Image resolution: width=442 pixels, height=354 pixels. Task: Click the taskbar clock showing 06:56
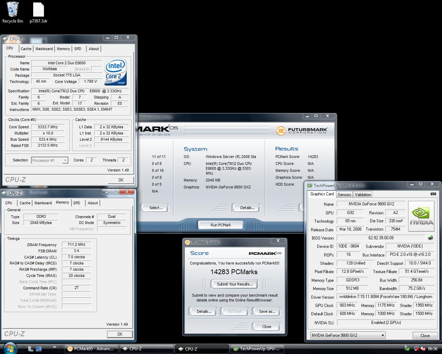tap(433, 349)
